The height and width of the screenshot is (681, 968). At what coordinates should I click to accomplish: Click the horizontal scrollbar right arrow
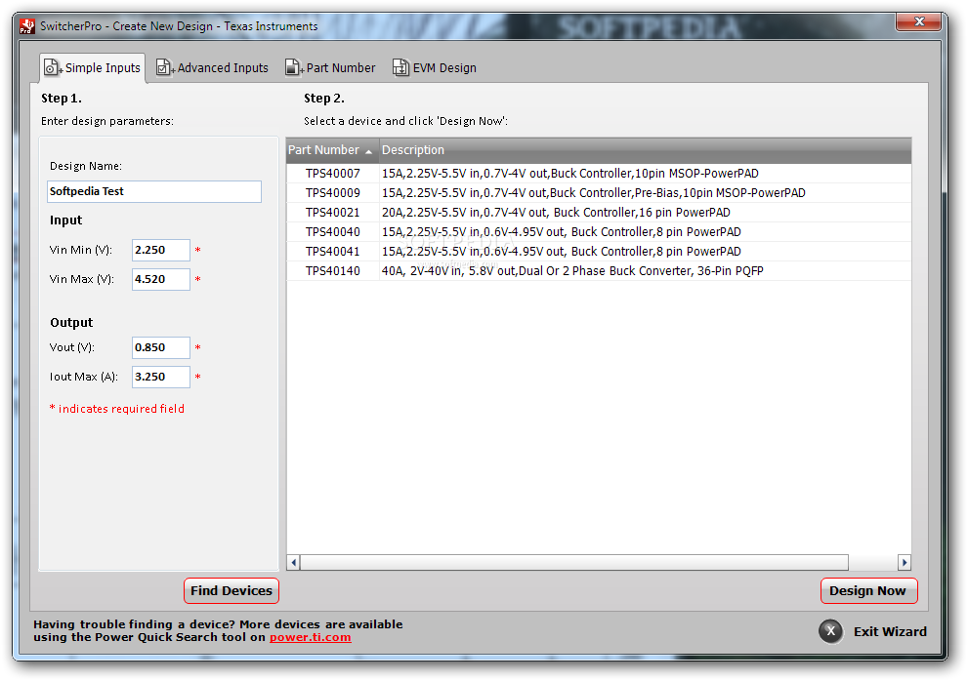pos(905,562)
